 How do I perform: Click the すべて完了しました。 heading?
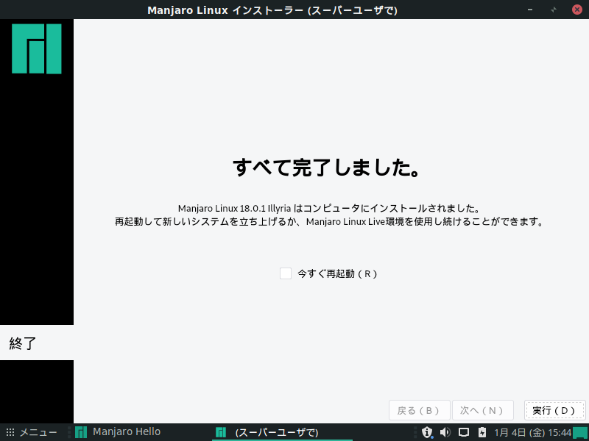(x=326, y=168)
